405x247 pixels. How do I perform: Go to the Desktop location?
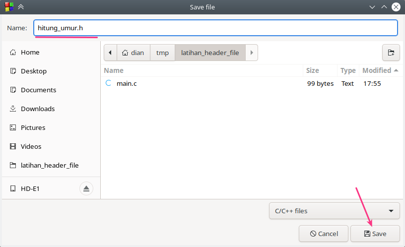point(33,71)
